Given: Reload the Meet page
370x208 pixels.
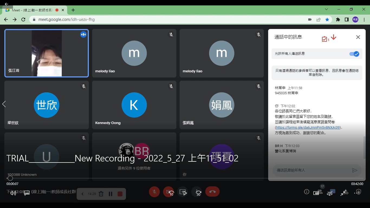Looking at the screenshot, I should [x=23, y=19].
